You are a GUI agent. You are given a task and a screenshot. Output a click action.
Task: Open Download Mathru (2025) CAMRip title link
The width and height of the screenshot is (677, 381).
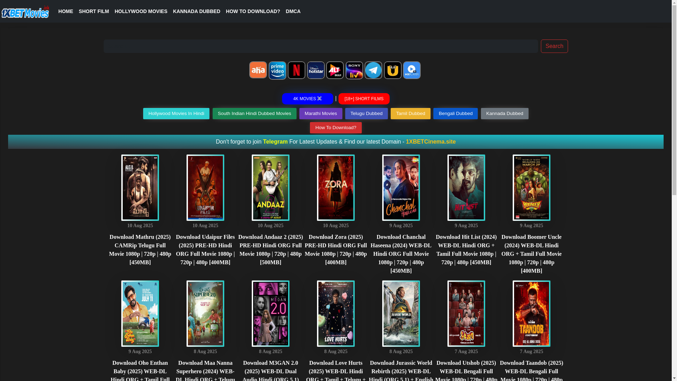click(140, 250)
